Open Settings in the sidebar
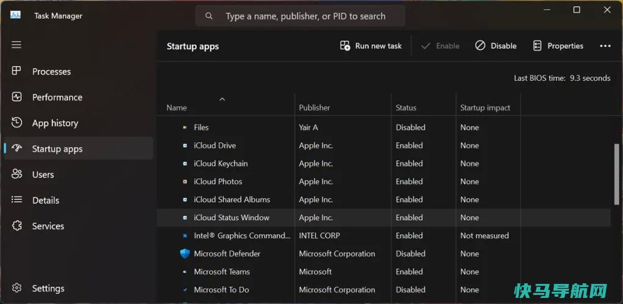Screen dimensions: 623x304 (x=78, y=288)
